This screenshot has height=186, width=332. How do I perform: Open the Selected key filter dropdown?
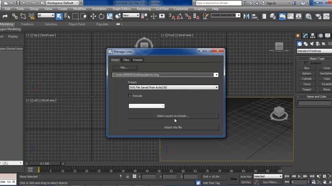coord(268,176)
